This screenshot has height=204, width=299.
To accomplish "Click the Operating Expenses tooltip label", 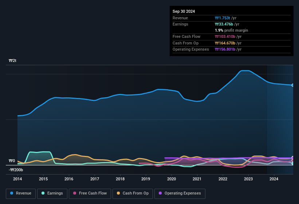I will [191, 50].
